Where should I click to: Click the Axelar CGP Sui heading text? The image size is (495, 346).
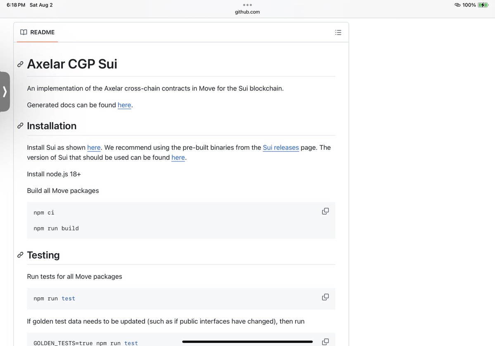pyautogui.click(x=72, y=64)
